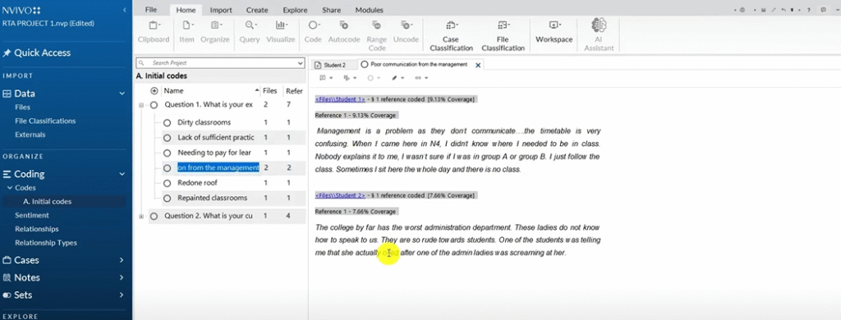Open Sentiment in sidebar

click(32, 216)
